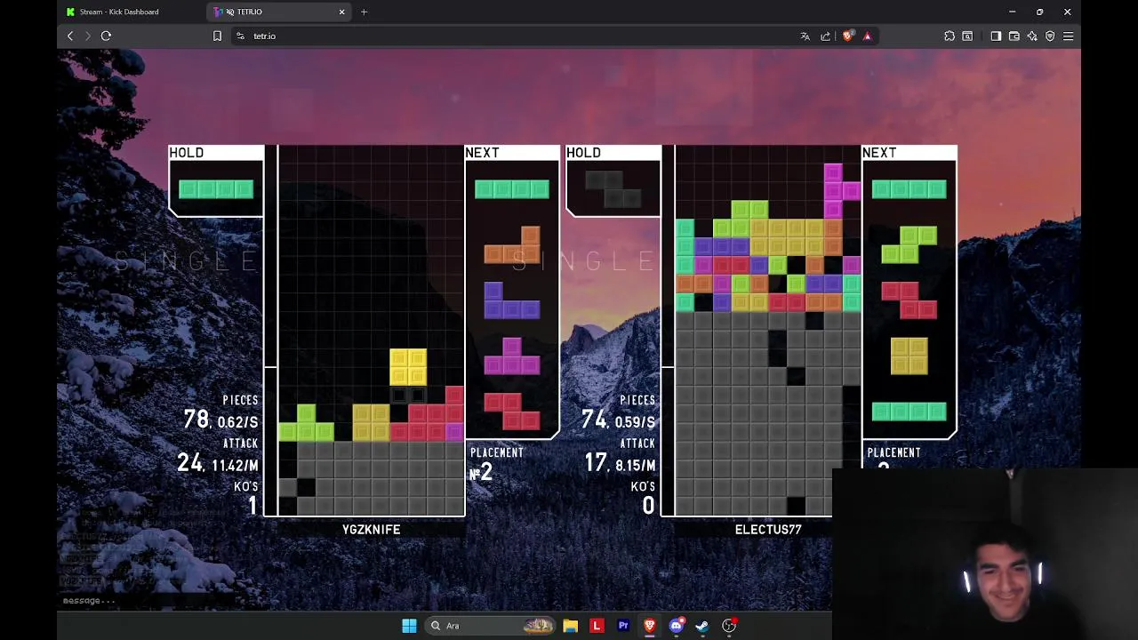Select the TETR.IO tab
The width and height of the screenshot is (1138, 640).
click(277, 12)
